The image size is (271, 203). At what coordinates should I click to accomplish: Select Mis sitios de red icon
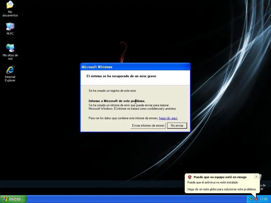10,52
